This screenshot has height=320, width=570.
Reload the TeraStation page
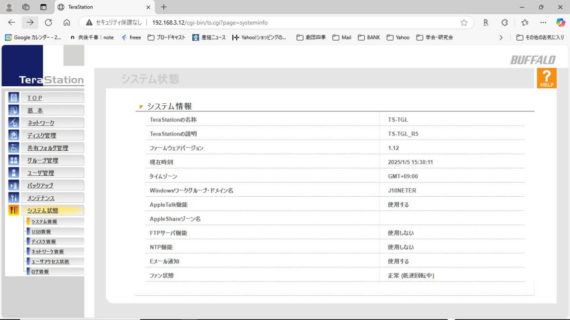(48, 22)
